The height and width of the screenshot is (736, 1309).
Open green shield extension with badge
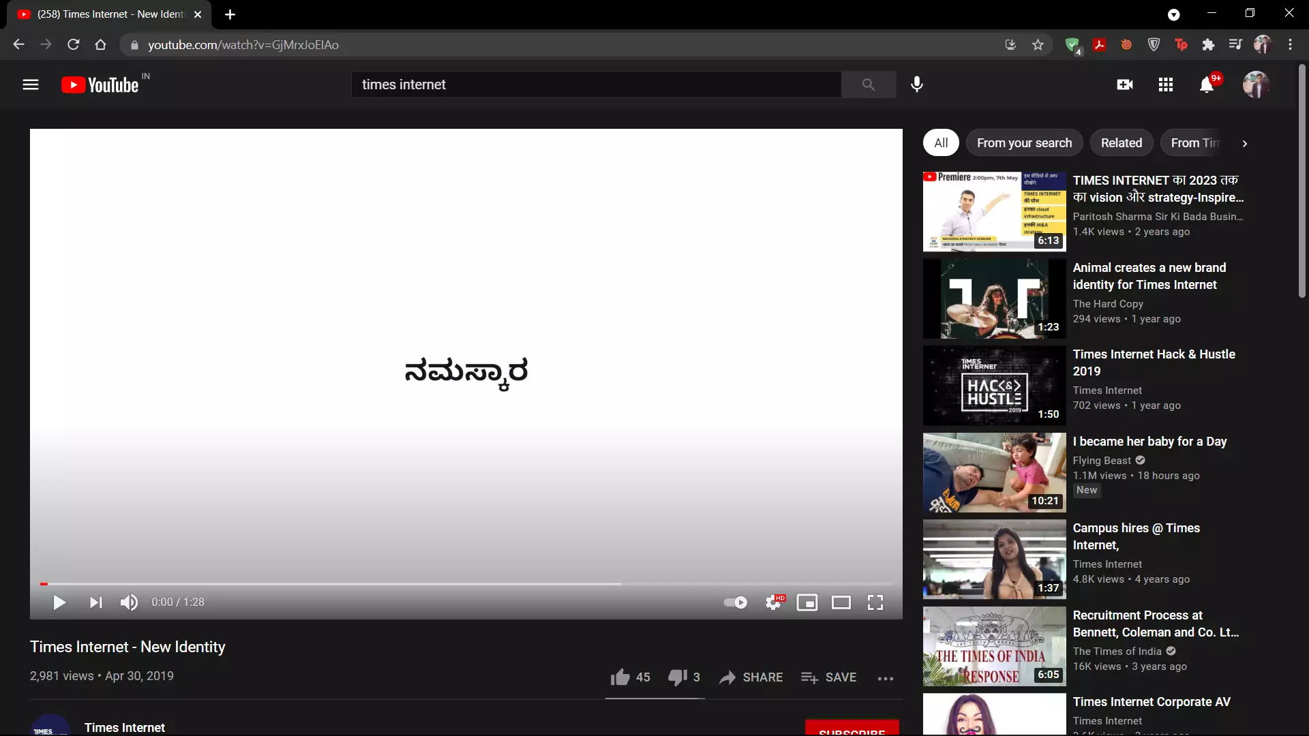click(x=1072, y=46)
